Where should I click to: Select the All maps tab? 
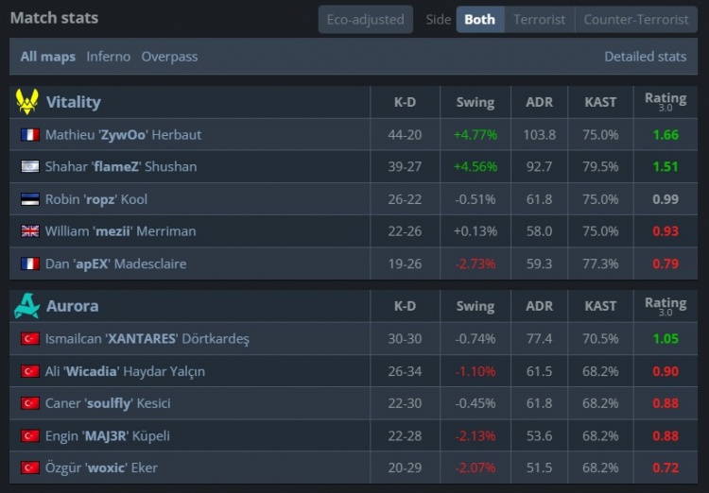(48, 57)
